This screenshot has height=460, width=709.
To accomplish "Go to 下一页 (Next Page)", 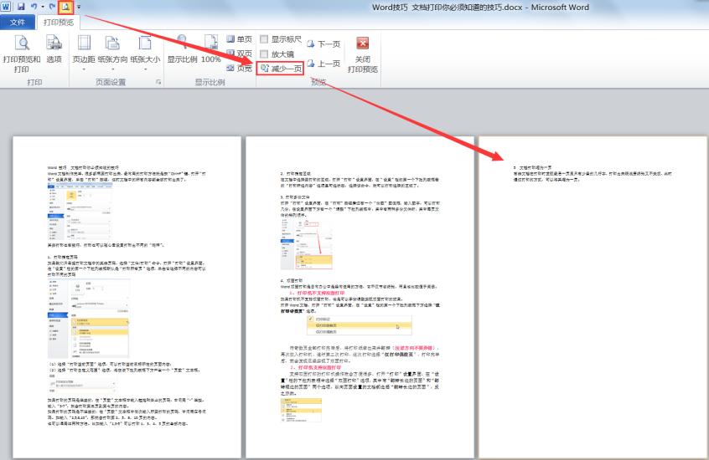I will click(x=323, y=43).
